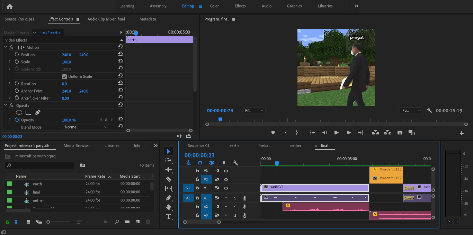Select the Razor tool
Viewport: 473px width, 235px height.
169,179
